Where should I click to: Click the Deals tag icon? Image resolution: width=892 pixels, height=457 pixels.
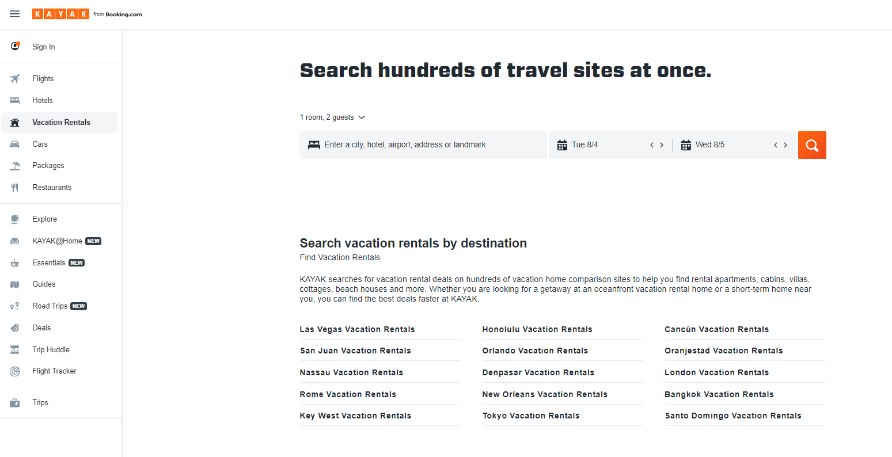click(15, 328)
